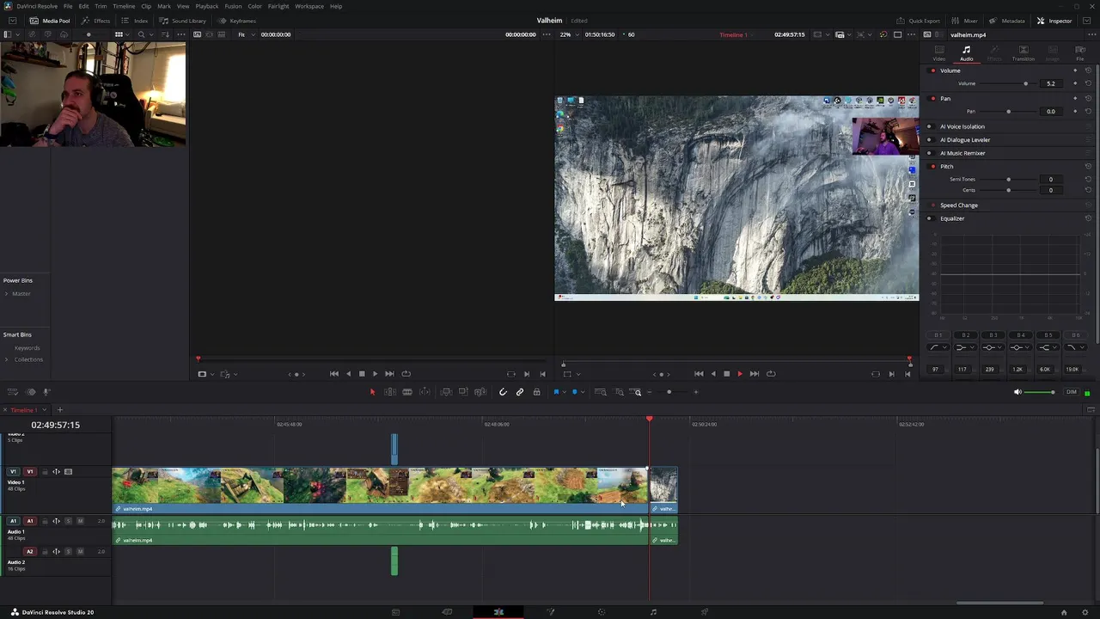Click the blue Marker icon
The height and width of the screenshot is (619, 1100).
[x=575, y=392]
